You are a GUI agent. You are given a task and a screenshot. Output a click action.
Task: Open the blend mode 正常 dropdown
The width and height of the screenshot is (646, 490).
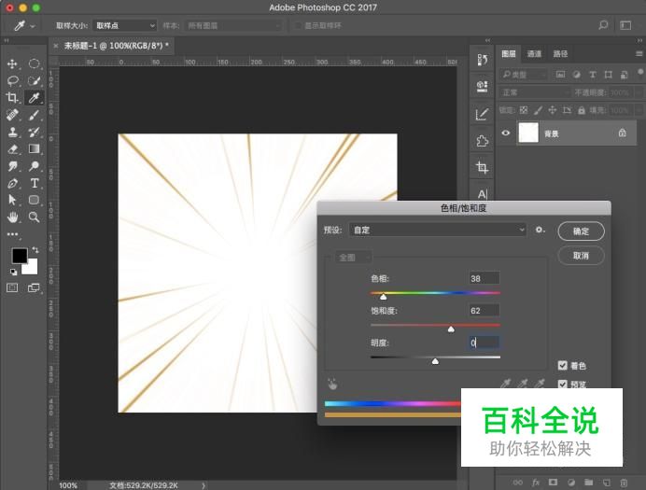point(534,92)
